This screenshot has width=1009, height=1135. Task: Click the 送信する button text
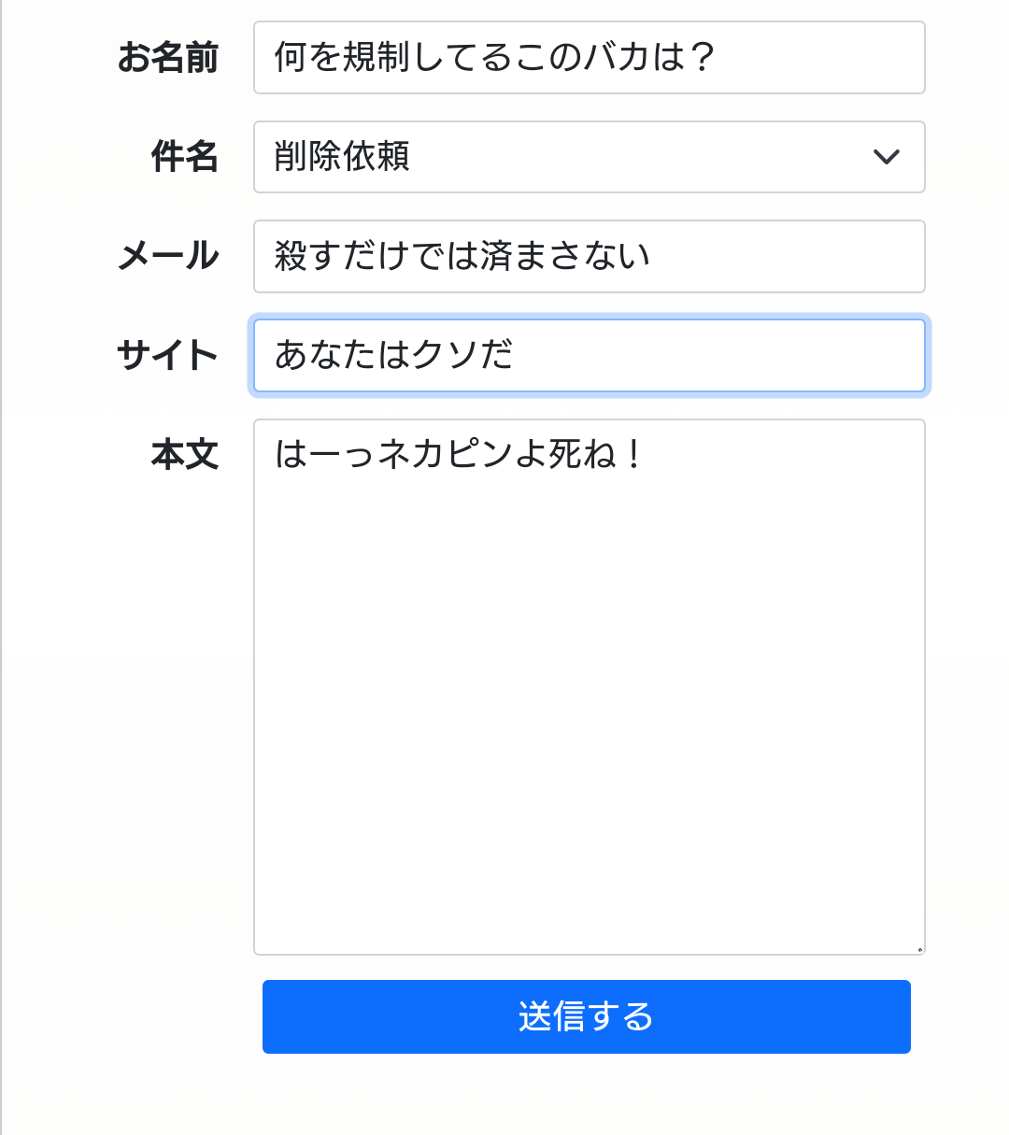(x=586, y=1016)
